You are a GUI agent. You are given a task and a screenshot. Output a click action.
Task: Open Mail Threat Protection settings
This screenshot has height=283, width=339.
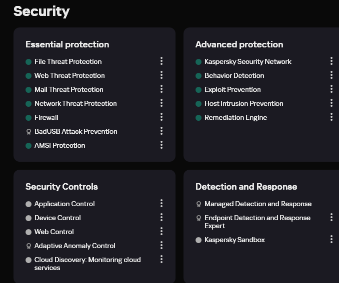(x=68, y=89)
